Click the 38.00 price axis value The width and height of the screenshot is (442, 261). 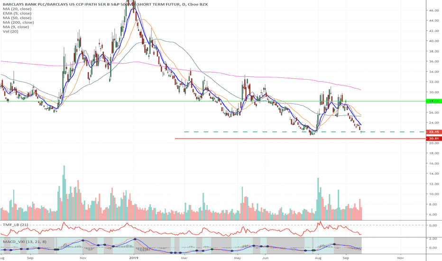click(434, 51)
